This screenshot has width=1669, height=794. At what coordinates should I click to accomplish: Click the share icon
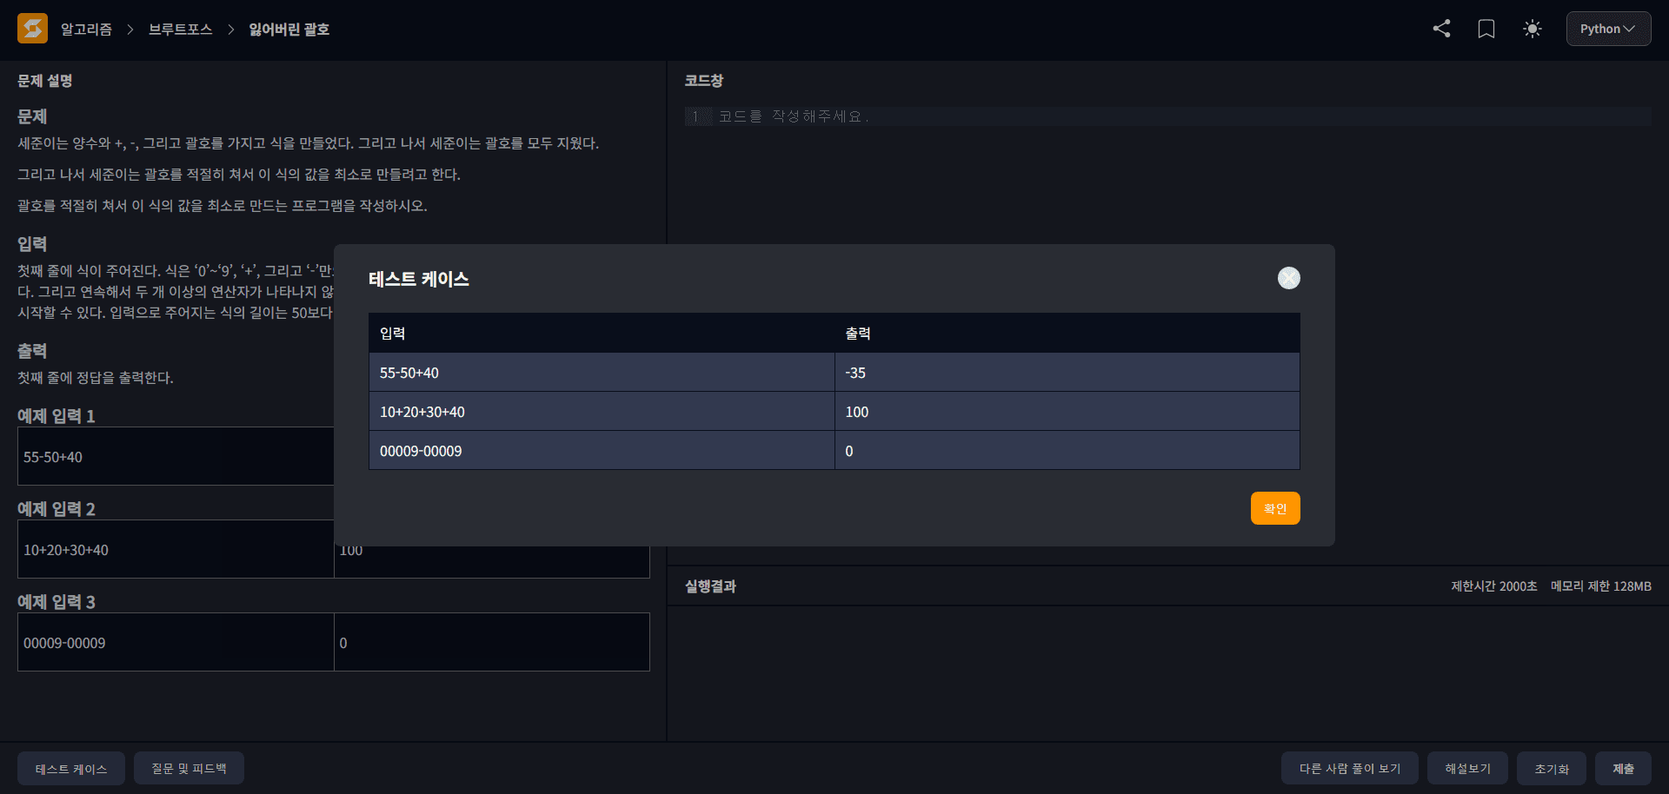1441,29
